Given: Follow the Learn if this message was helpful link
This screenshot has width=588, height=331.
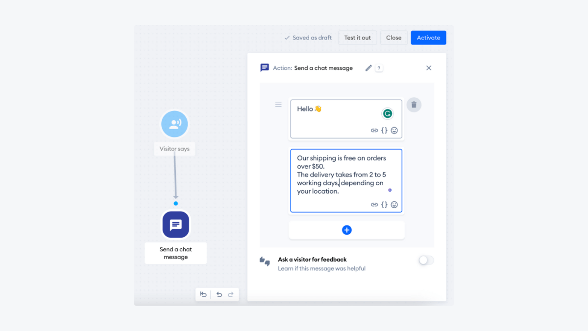Looking at the screenshot, I should (x=322, y=268).
